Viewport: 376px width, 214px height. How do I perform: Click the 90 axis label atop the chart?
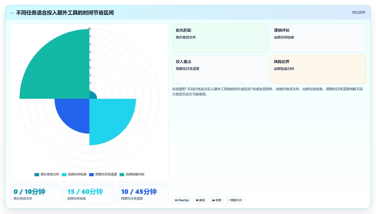[89, 29]
